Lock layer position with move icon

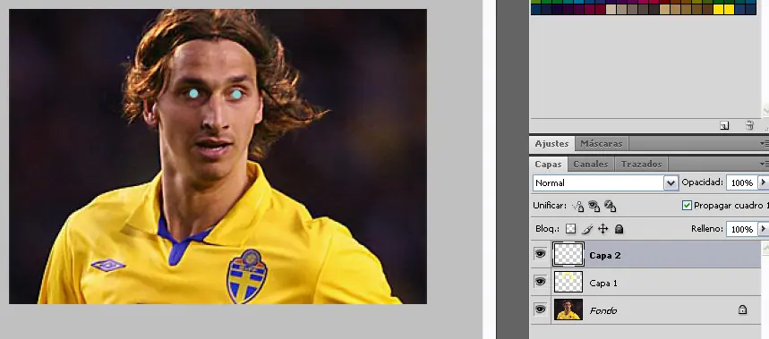click(x=602, y=229)
